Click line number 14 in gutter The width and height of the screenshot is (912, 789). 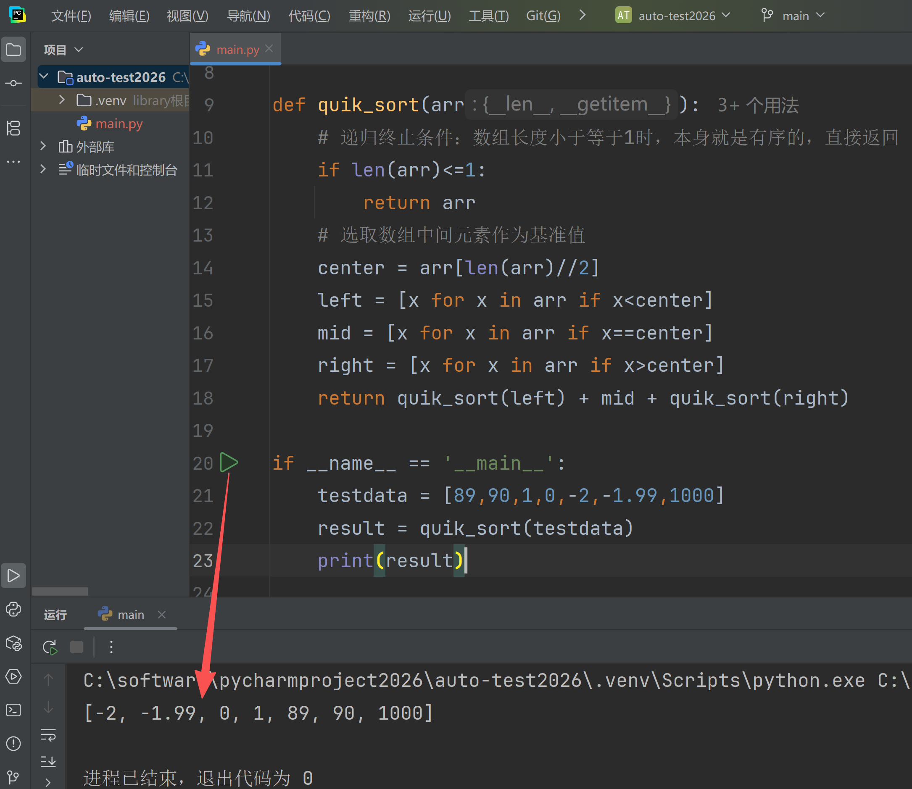coord(203,268)
